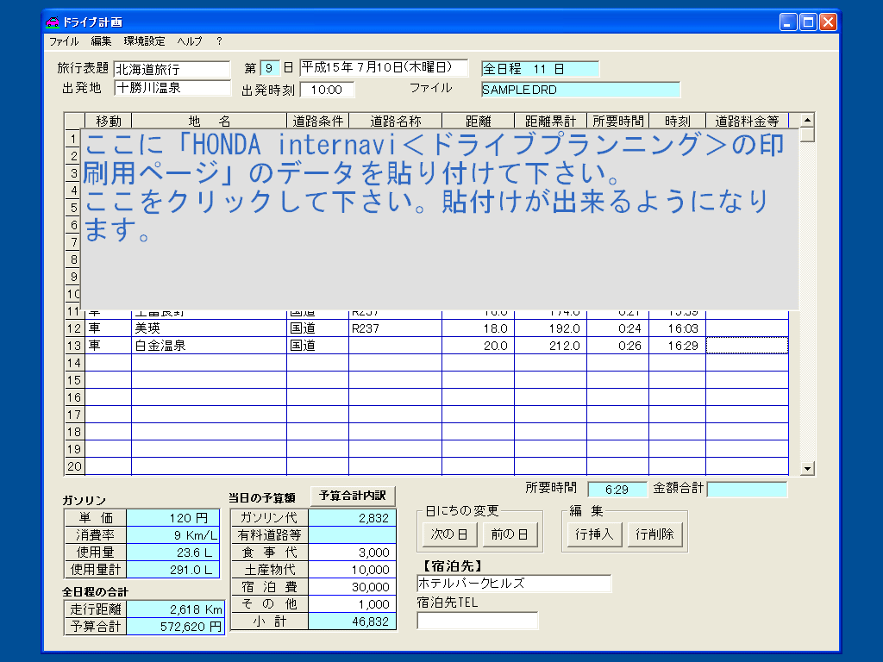883x662 pixels.
Task: Click the time cell 16:29
Action: click(677, 346)
